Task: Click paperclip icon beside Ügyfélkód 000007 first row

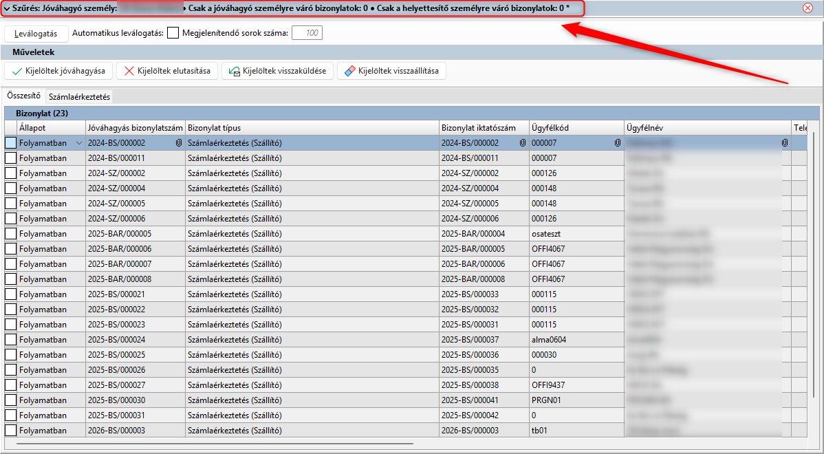Action: pos(618,142)
